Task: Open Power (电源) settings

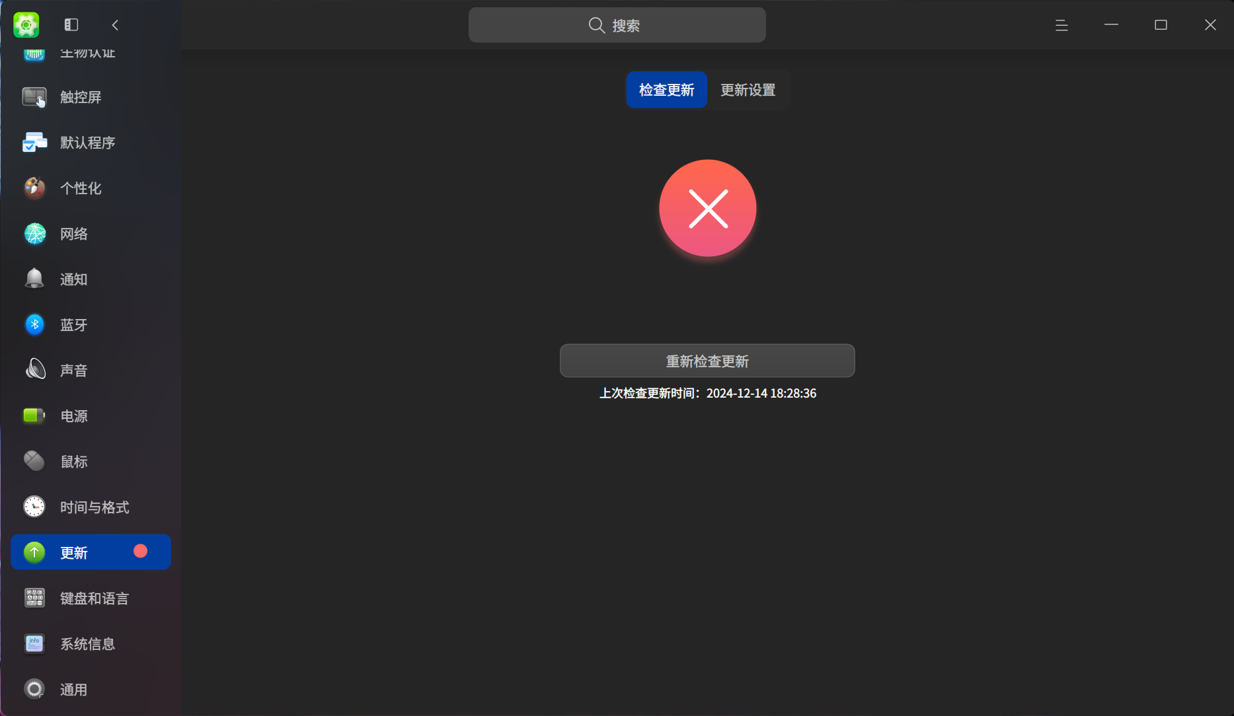Action: coord(73,415)
